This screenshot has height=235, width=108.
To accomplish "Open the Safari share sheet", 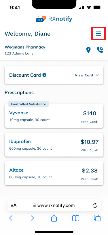I will coord(54,218).
